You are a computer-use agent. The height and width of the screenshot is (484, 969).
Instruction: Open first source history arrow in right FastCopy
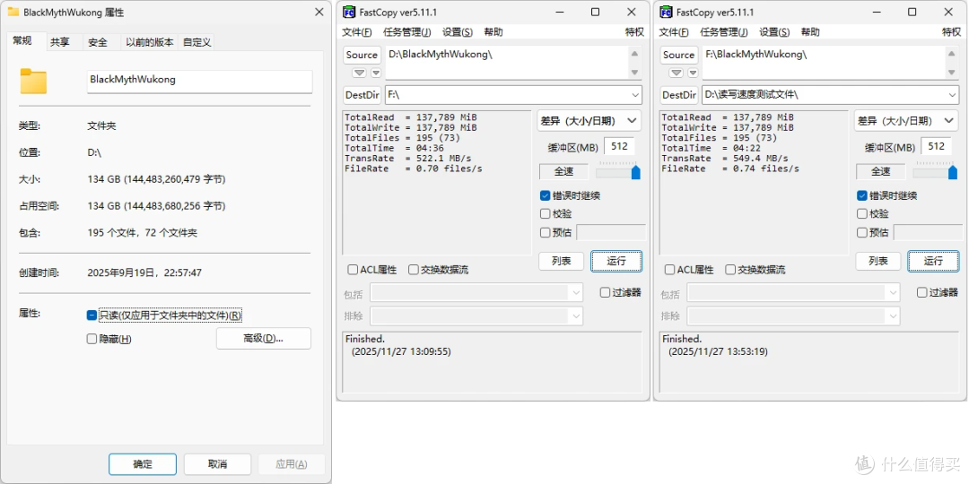[677, 73]
